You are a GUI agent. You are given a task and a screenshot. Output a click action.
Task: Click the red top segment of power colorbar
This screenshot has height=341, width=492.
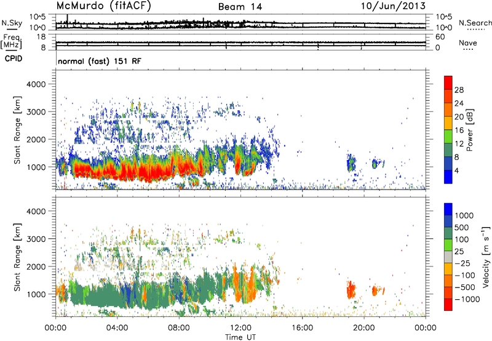[448, 82]
